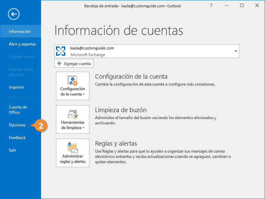The width and height of the screenshot is (265, 199).
Task: Select Imprimir in the sidebar
Action: coord(17,87)
